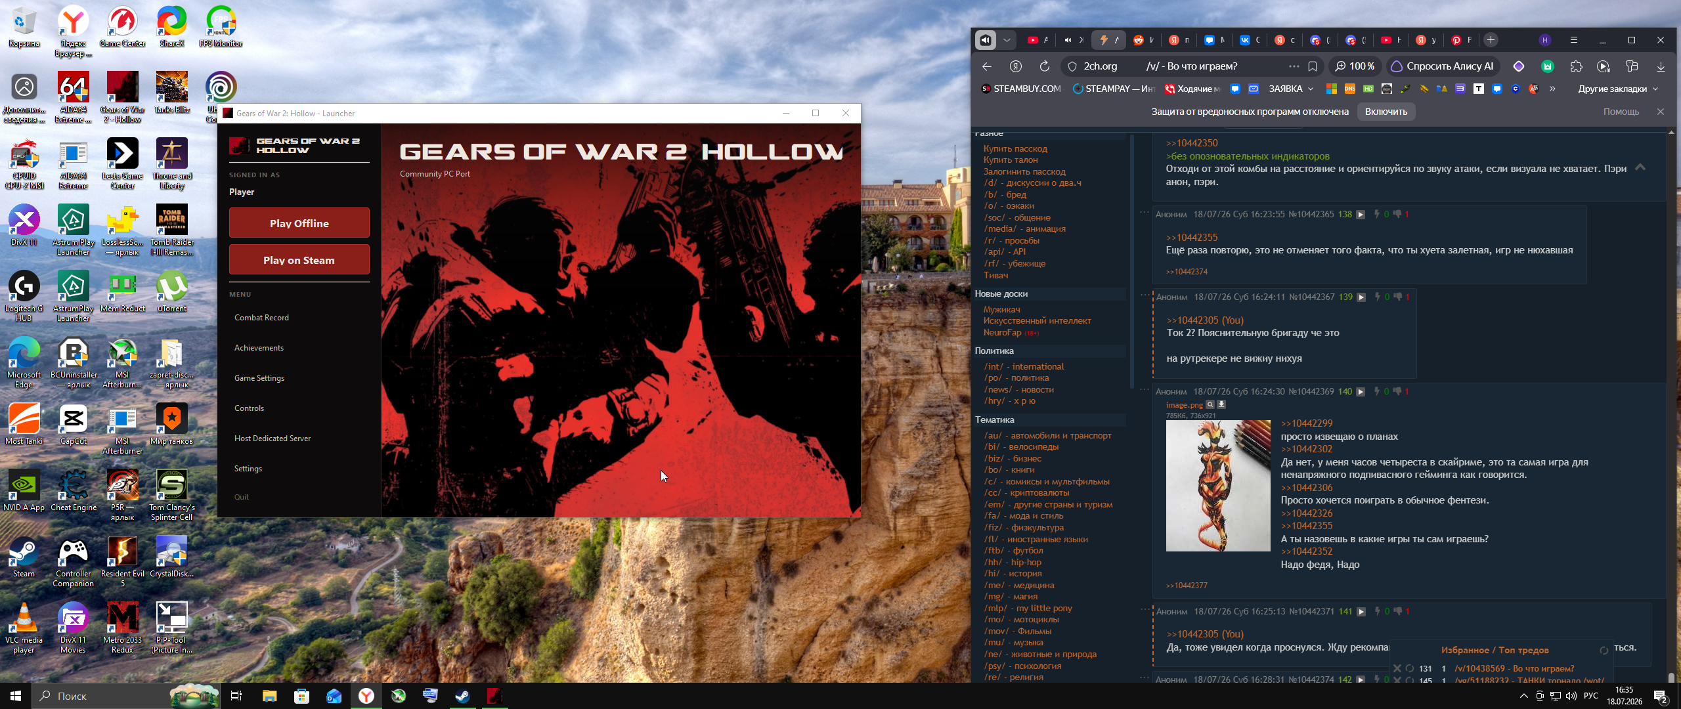The height and width of the screenshot is (709, 1681).
Task: Open the extensions puzzle icon
Action: click(1576, 66)
